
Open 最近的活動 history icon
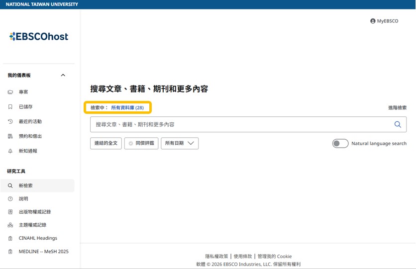click(x=10, y=121)
